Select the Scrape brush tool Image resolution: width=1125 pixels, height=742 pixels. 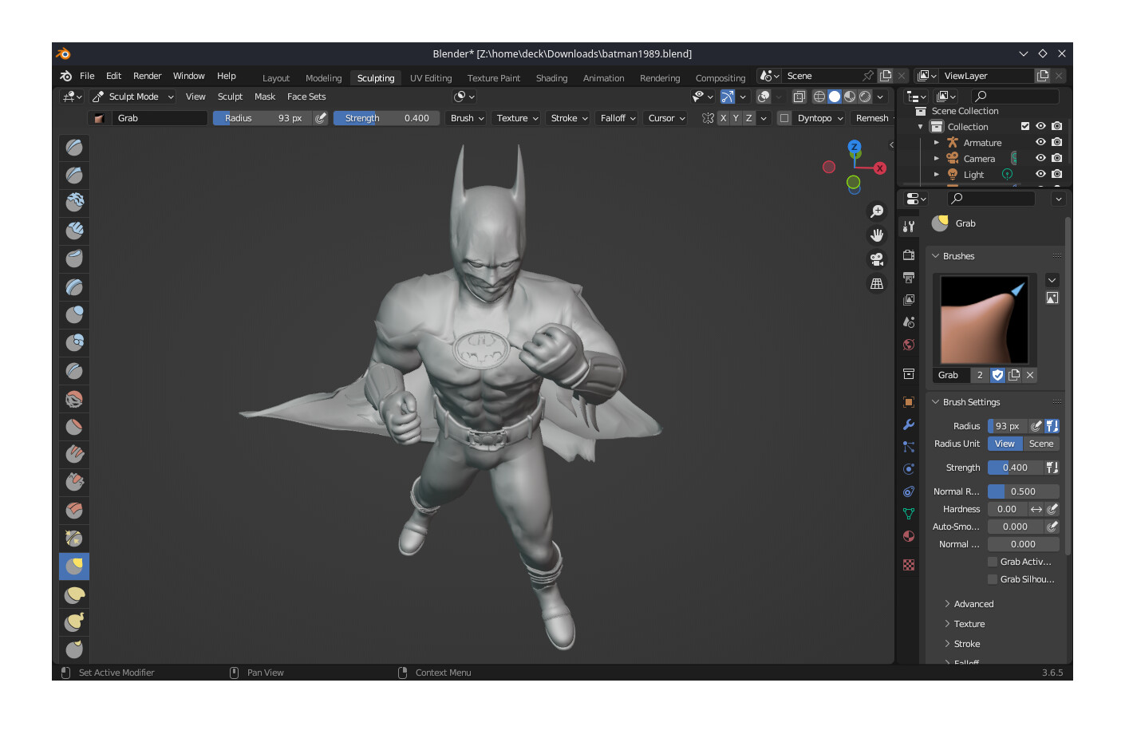[74, 483]
